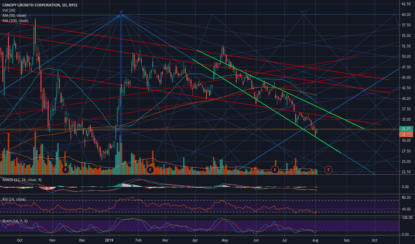Open earnings marker E in mid-February
Image resolution: width=415 pixels, height=244 pixels.
[x=150, y=169]
